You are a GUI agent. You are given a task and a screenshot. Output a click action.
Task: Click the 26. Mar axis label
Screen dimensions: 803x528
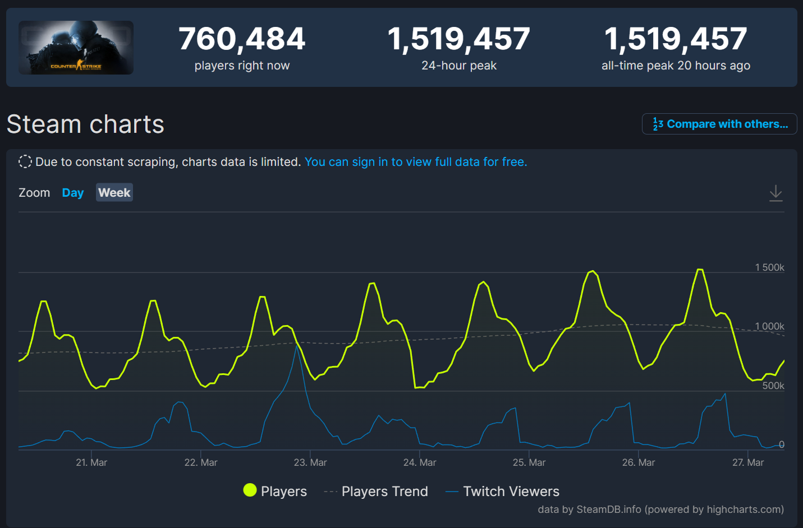(x=638, y=462)
